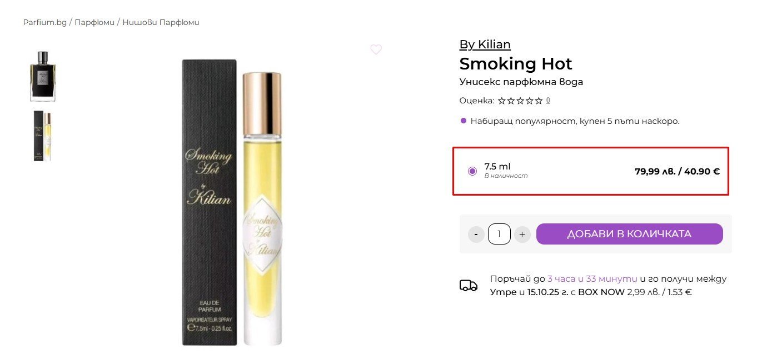Image resolution: width=757 pixels, height=364 pixels.
Task: Select the travel spray box thumbnail
Action: (43, 136)
